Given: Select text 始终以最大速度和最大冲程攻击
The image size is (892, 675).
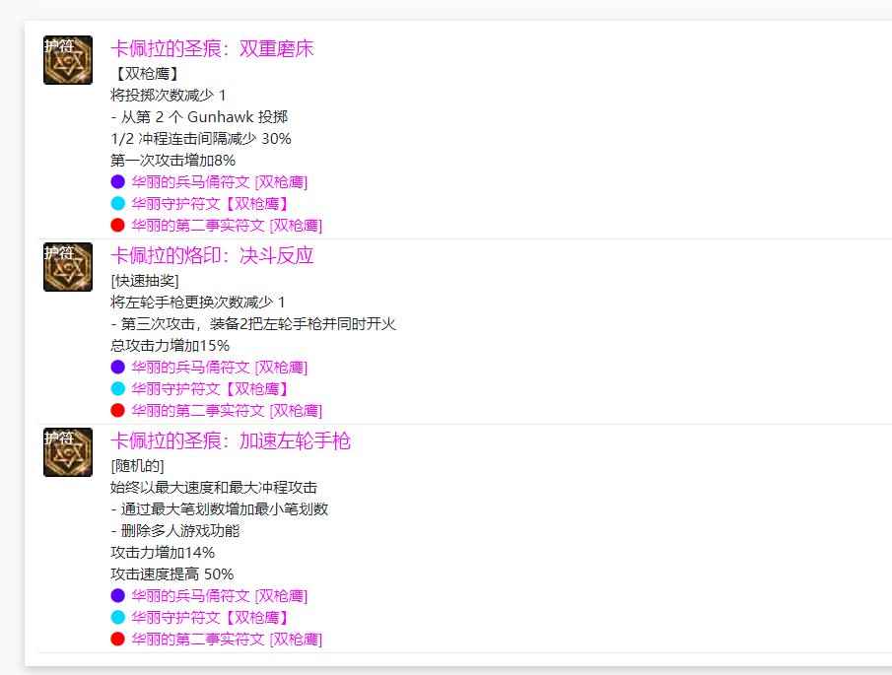Looking at the screenshot, I should tap(214, 488).
